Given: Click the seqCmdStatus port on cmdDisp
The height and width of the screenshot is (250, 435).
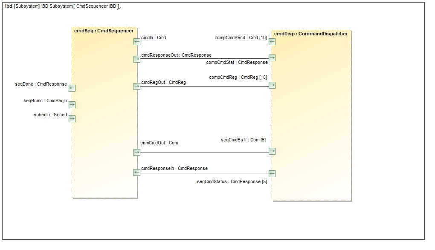Looking at the screenshot, I should pos(272,174).
